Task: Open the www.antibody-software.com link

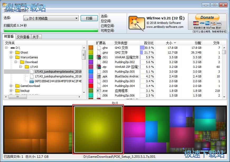Action: [165, 27]
